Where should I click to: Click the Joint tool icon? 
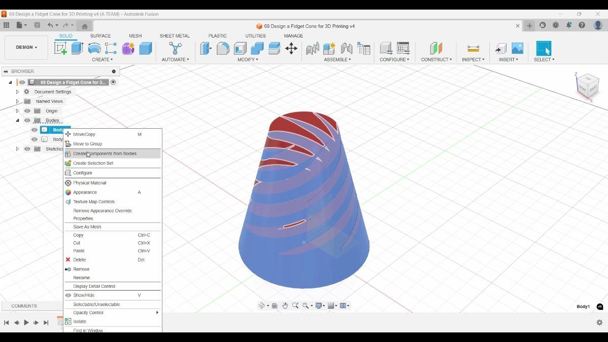tap(347, 48)
